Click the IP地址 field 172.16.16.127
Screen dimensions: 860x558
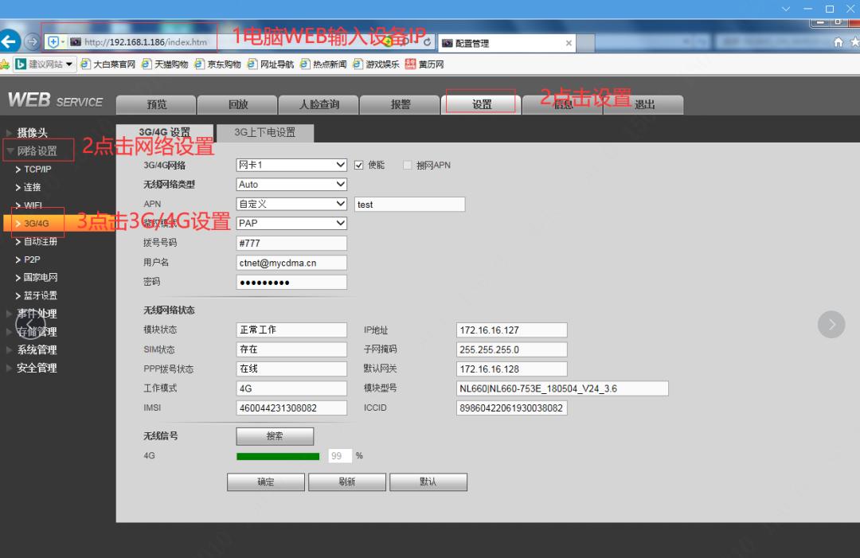[x=512, y=330]
